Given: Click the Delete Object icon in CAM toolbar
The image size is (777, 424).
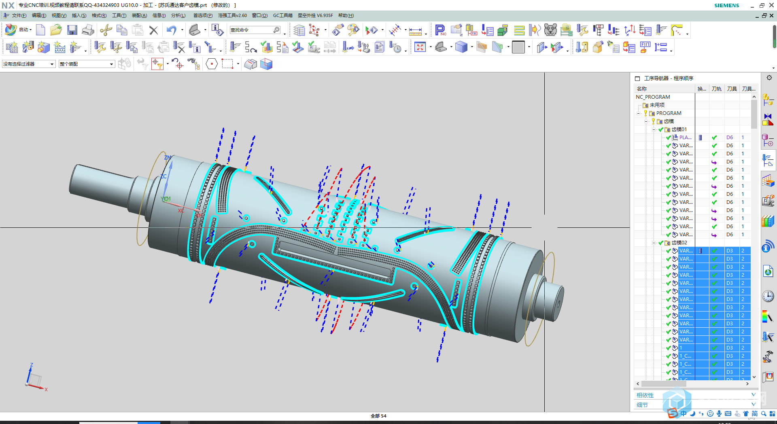Looking at the screenshot, I should (x=179, y=47).
